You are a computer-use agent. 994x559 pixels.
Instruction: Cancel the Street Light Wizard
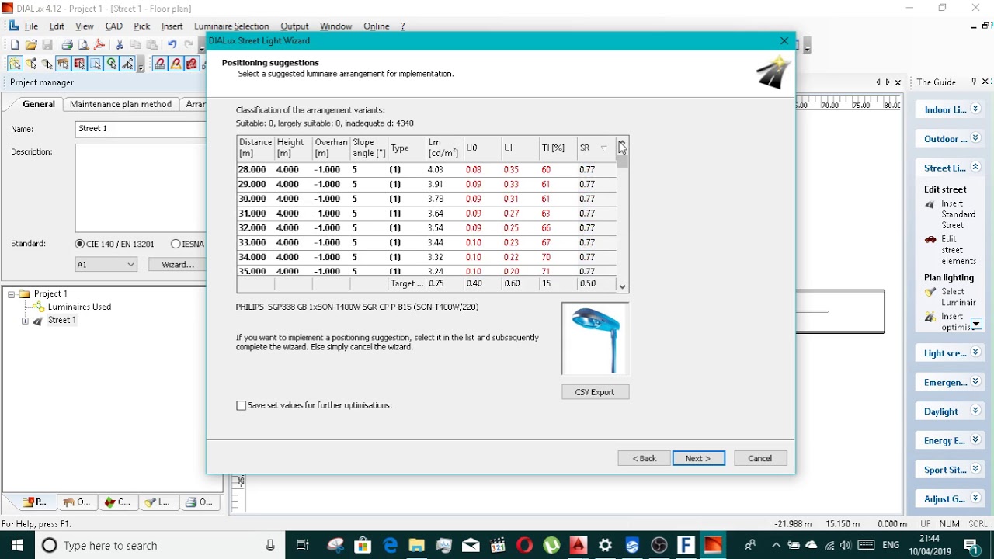pos(760,458)
